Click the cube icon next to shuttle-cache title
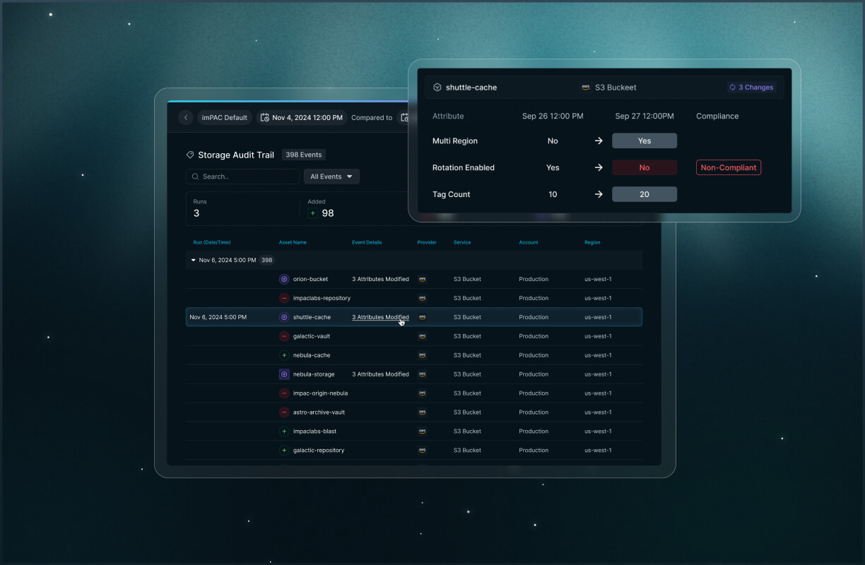The image size is (865, 565). point(436,87)
